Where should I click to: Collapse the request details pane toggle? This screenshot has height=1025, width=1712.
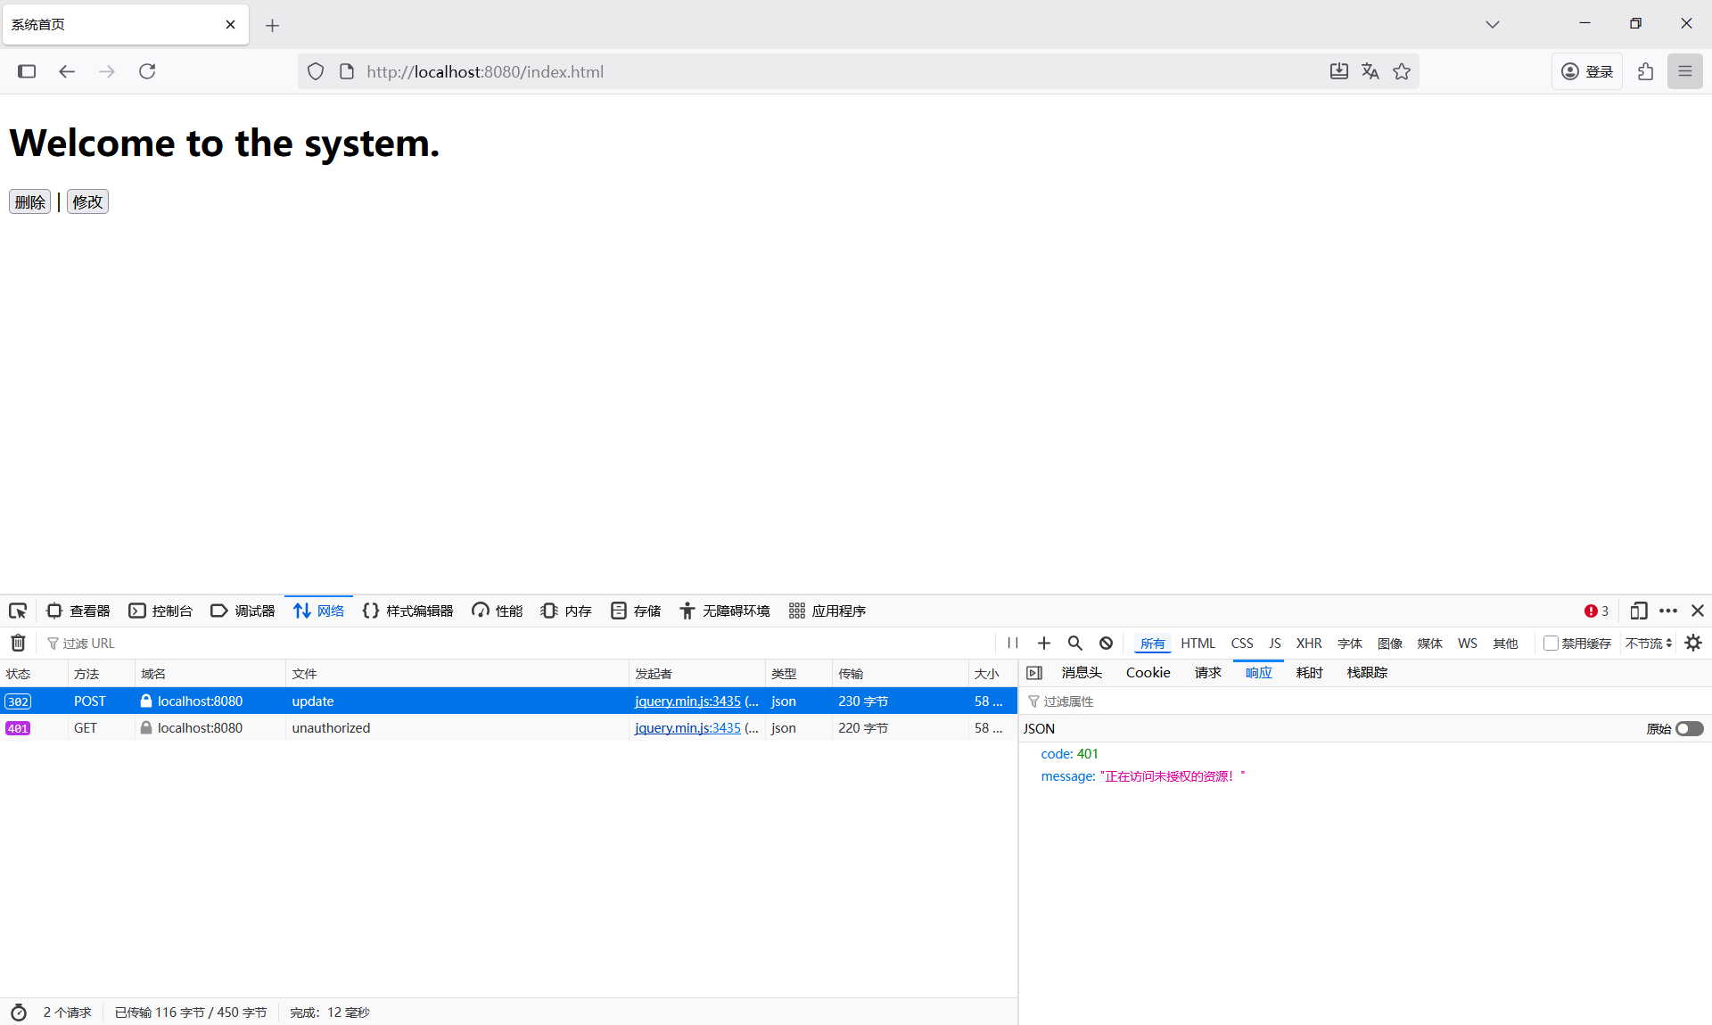pyautogui.click(x=1034, y=673)
